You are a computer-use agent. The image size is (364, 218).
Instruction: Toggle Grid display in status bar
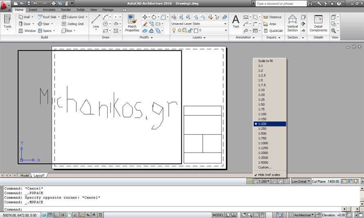tap(50, 215)
